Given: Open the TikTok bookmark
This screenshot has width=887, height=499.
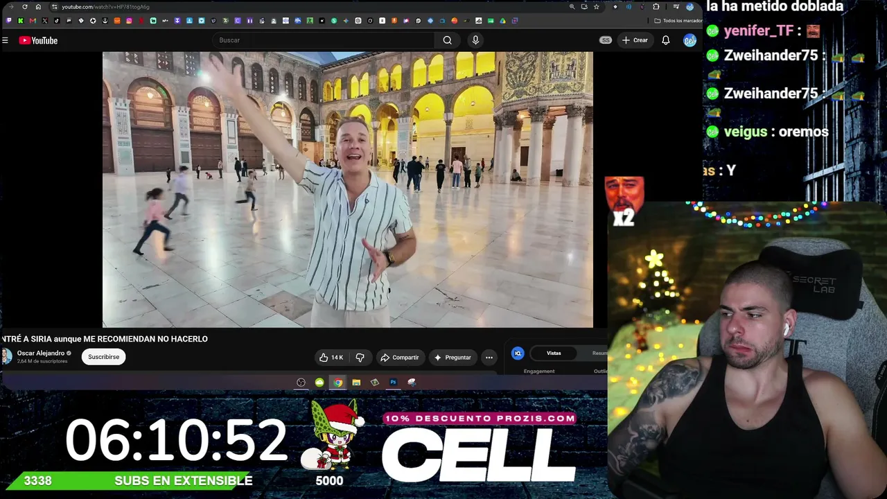Looking at the screenshot, I should click(57, 21).
